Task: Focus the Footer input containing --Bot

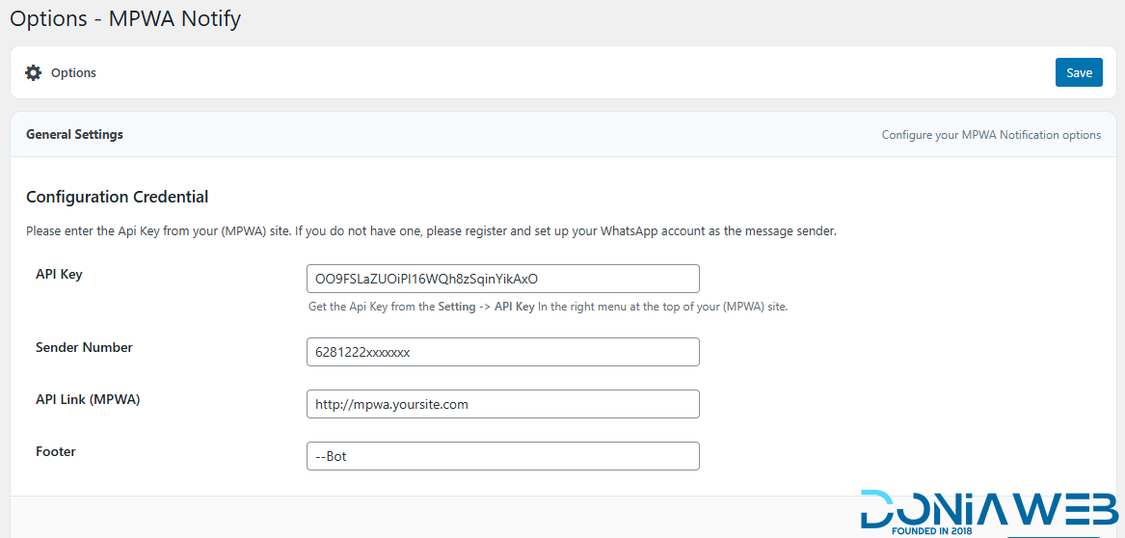Action: 503,456
